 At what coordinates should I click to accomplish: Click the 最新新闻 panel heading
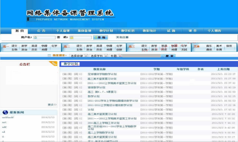(x=17, y=112)
